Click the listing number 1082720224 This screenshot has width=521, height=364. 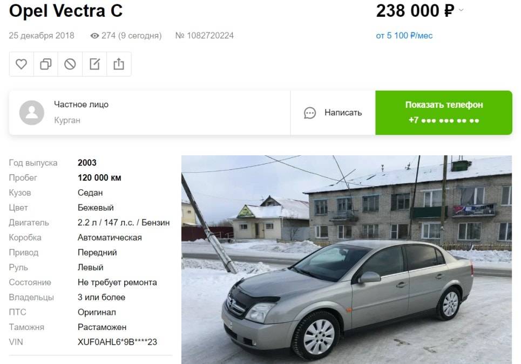pos(204,36)
